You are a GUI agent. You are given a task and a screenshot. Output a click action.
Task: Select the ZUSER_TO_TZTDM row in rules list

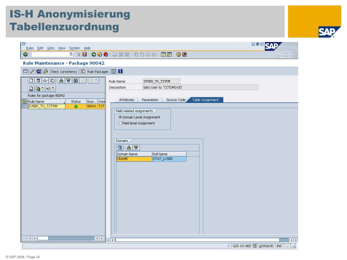(x=64, y=106)
